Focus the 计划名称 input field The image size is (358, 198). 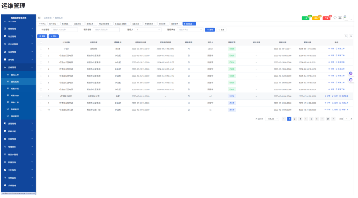click(x=64, y=30)
